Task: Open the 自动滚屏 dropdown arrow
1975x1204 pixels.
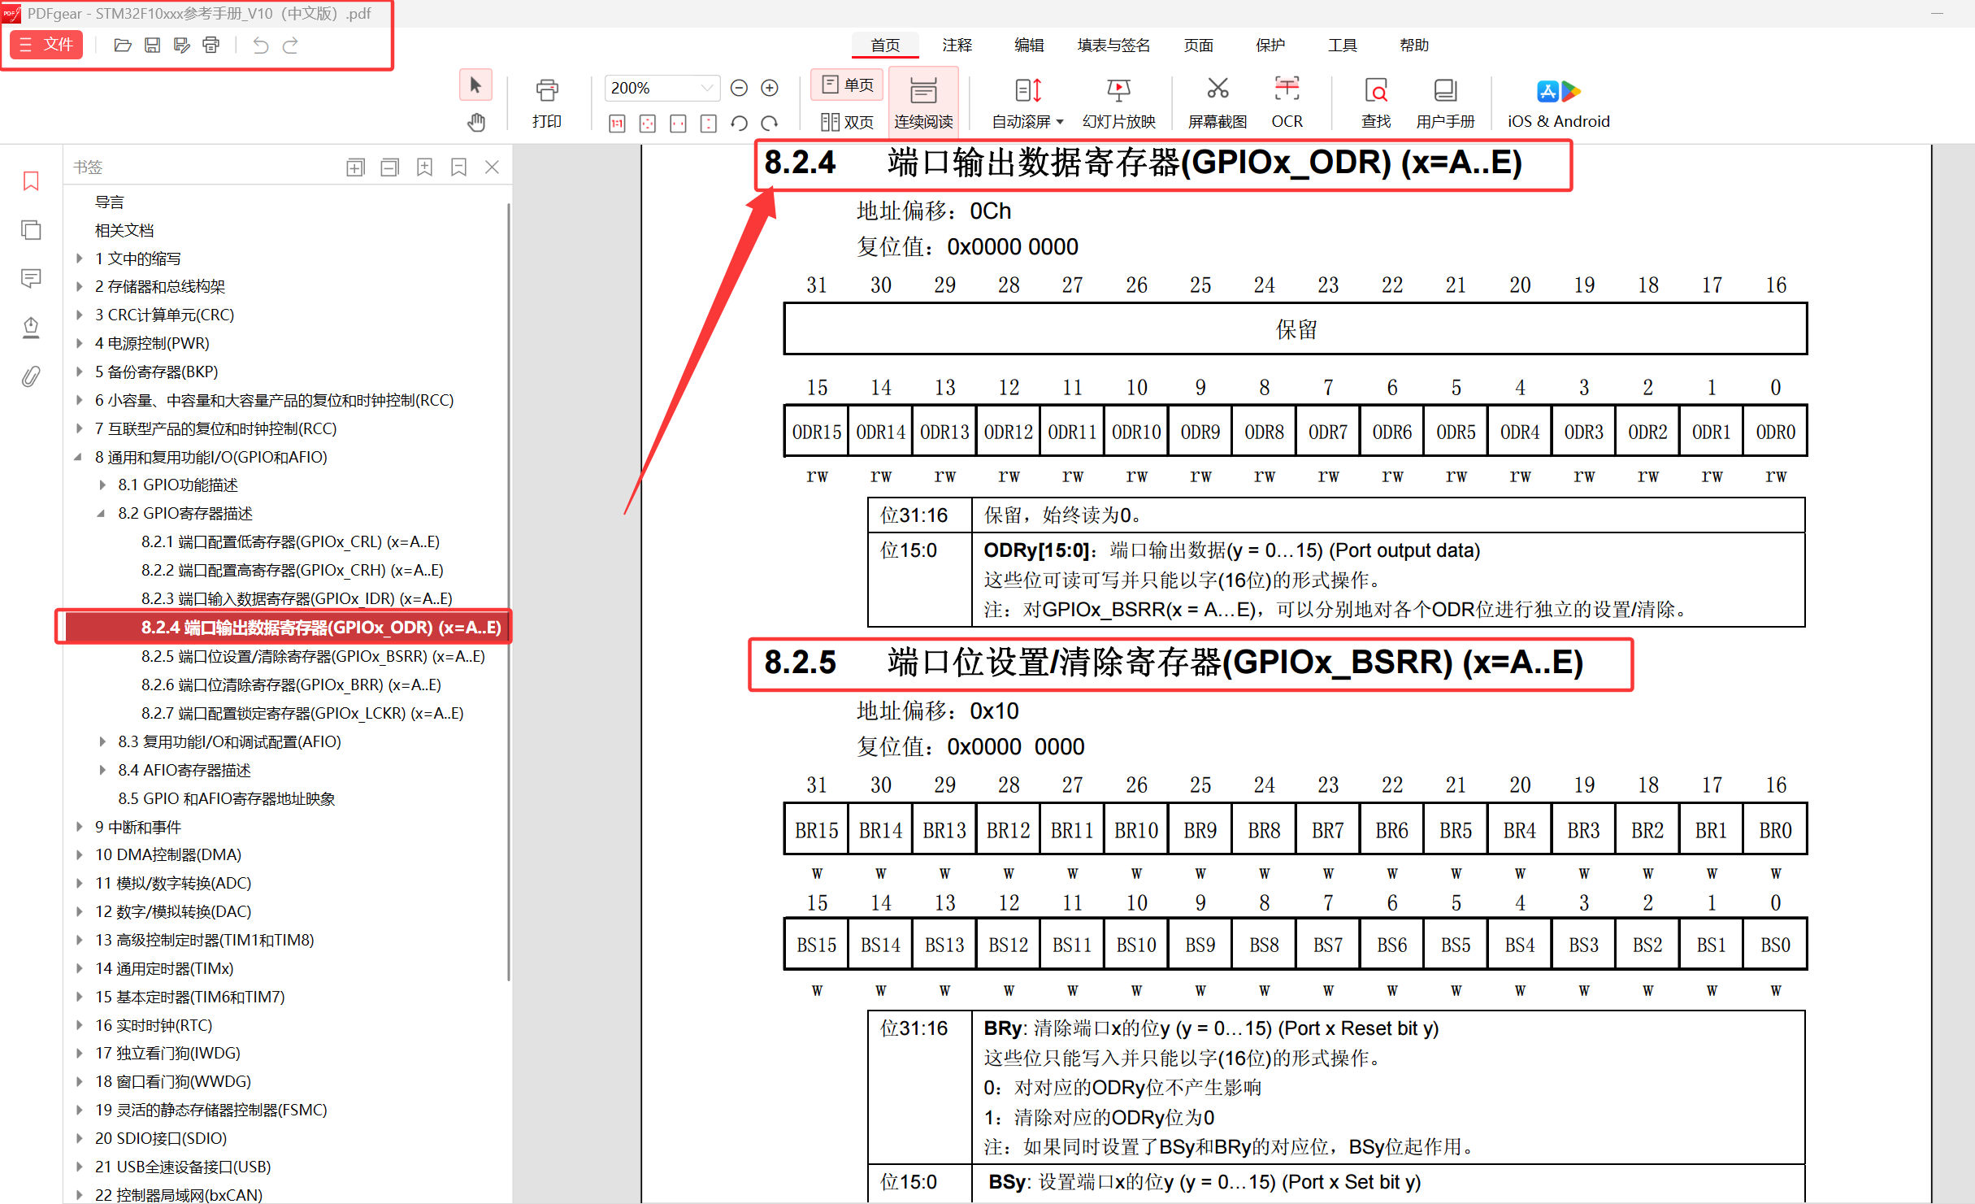Action: click(x=1060, y=122)
